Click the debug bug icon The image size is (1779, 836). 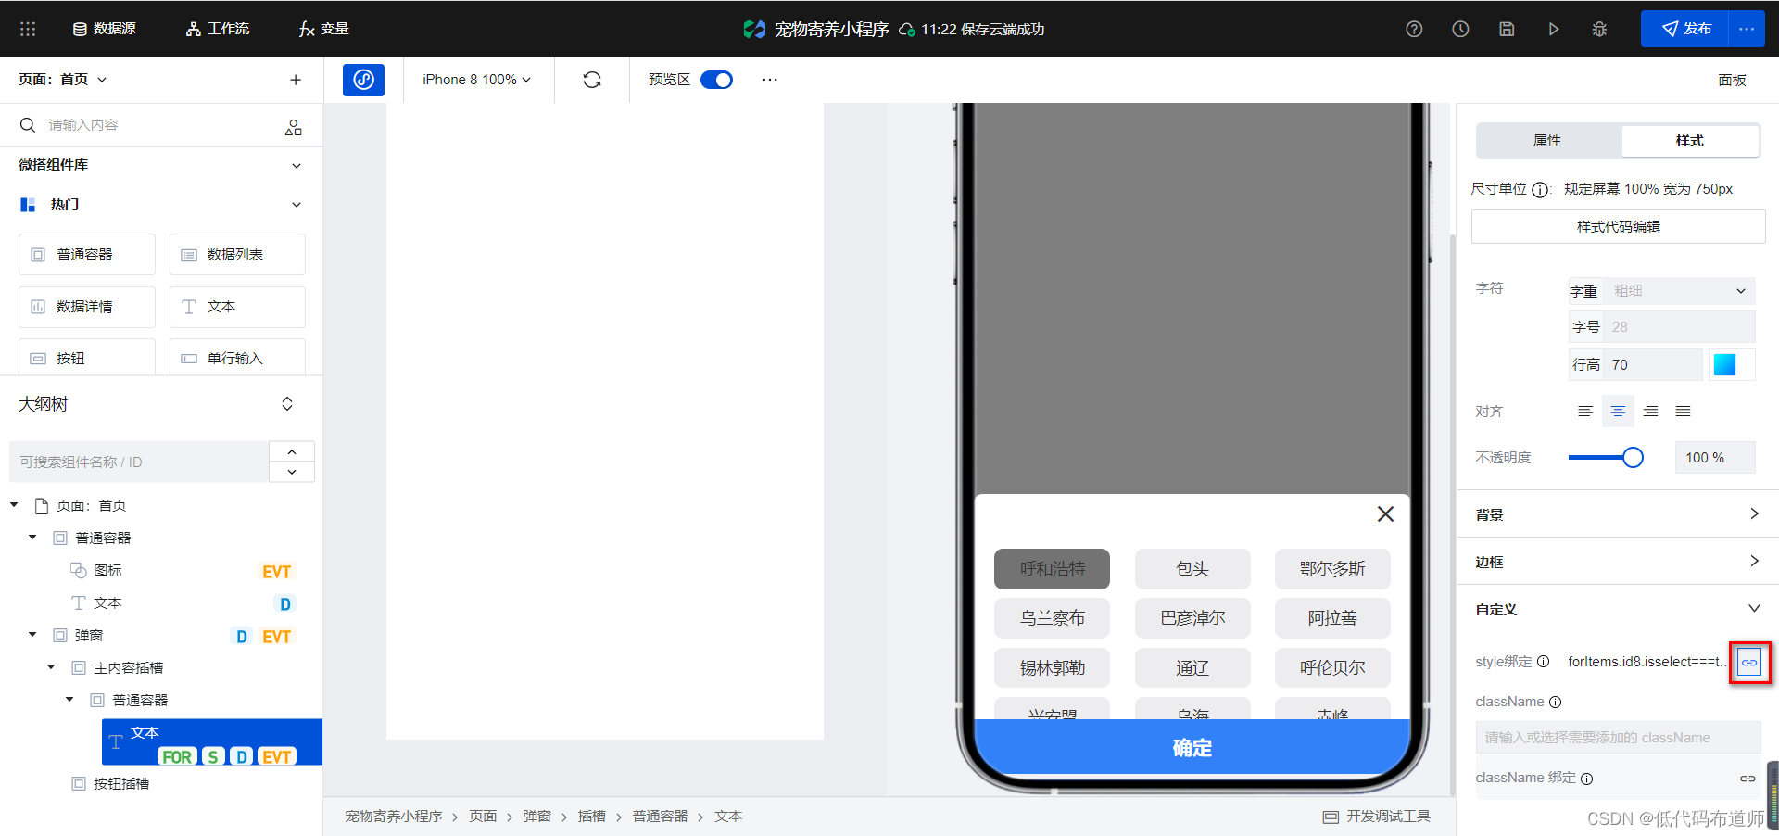click(x=1599, y=29)
